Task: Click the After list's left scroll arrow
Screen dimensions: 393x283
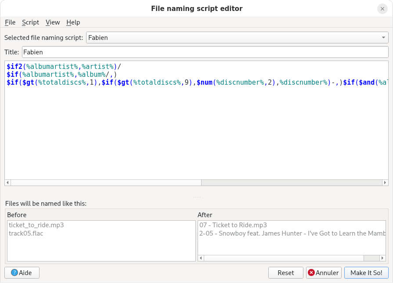Action: click(201, 258)
